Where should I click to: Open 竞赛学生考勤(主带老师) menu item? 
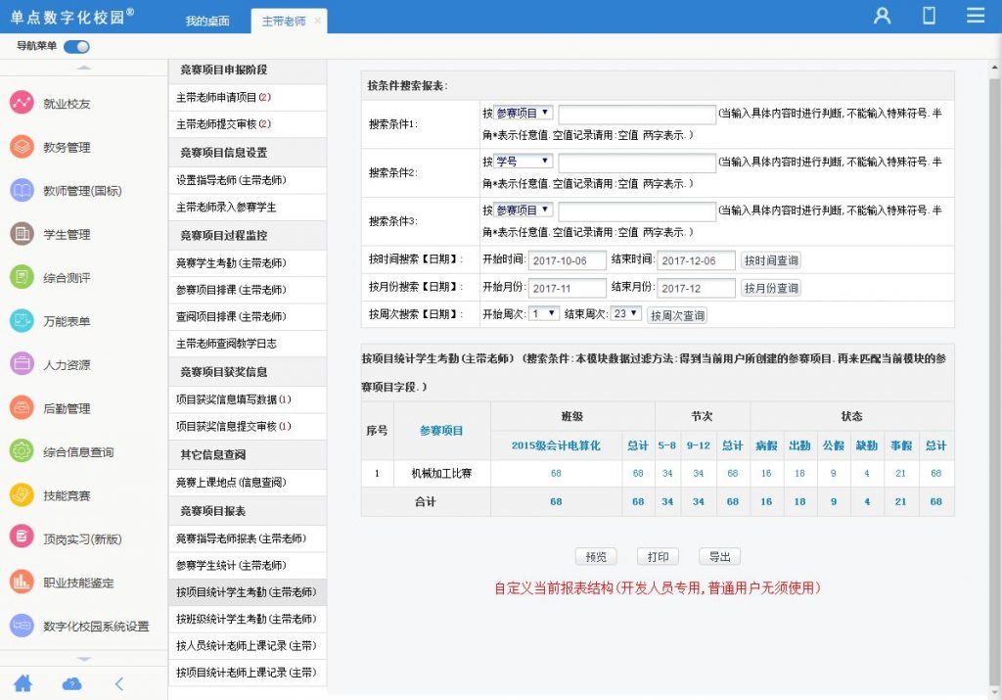[x=248, y=262]
